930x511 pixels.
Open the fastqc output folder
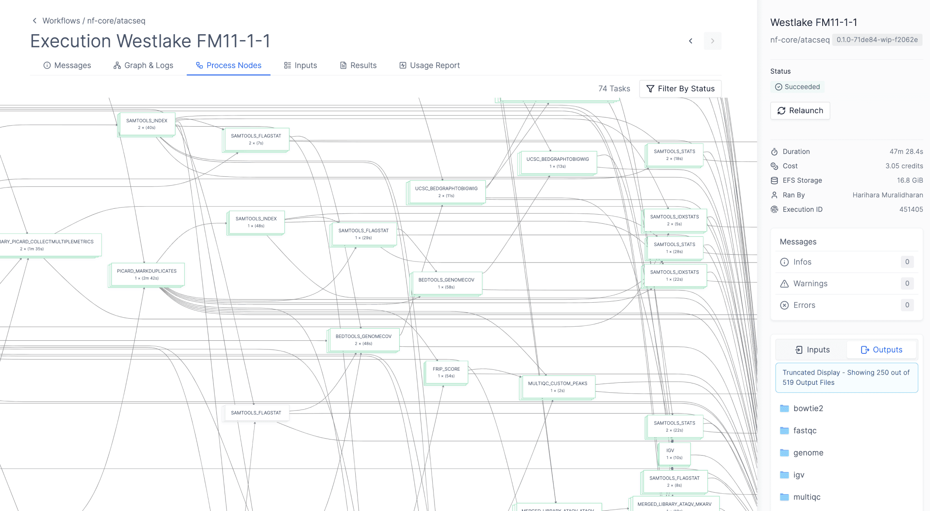click(805, 430)
